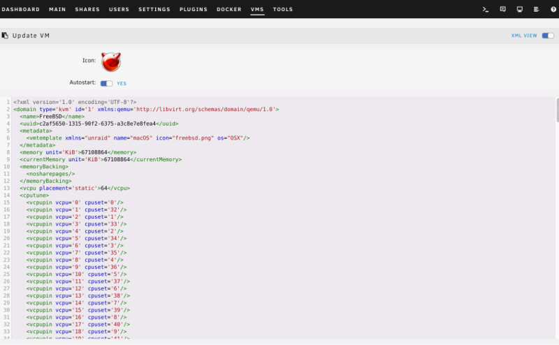Click the Update VM clipboard icon
The image size is (559, 345).
5,36
